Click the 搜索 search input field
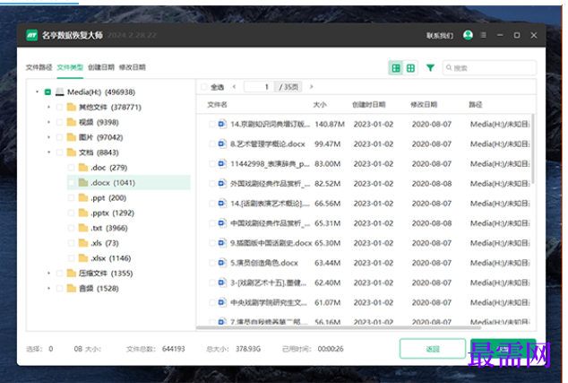This screenshot has height=383, width=568. tap(489, 68)
